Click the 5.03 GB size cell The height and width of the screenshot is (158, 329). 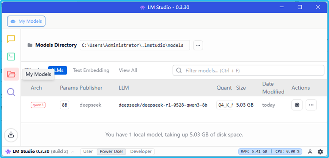245,105
